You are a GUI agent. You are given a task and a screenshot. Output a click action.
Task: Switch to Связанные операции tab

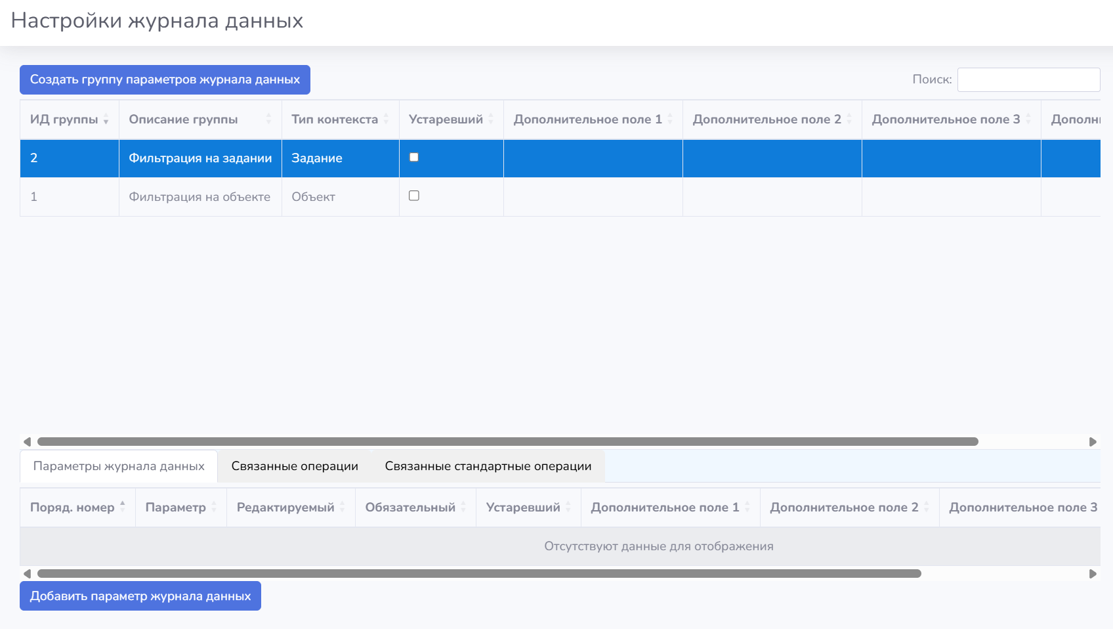click(295, 466)
